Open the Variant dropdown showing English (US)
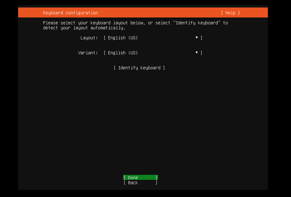 [153, 53]
